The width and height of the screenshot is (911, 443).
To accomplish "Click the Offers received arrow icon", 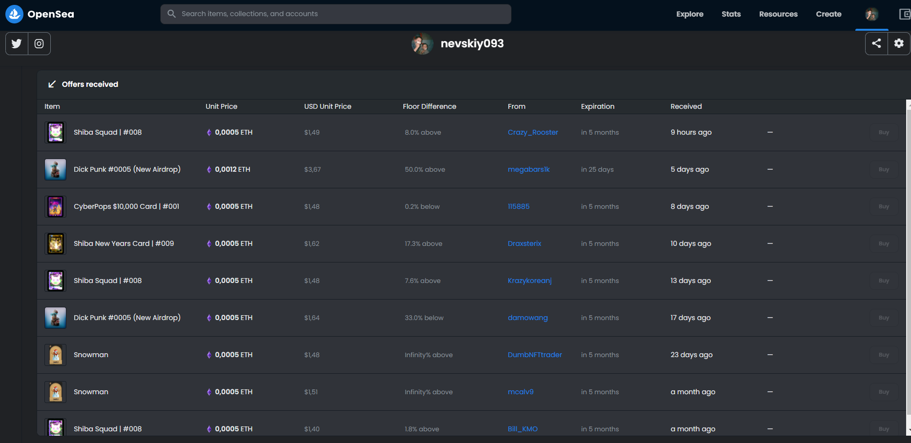I will [52, 84].
